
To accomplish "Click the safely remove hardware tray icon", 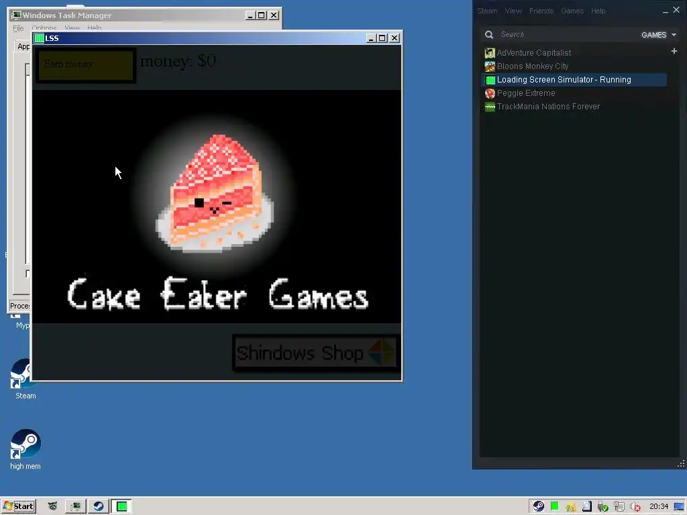I will tap(603, 507).
